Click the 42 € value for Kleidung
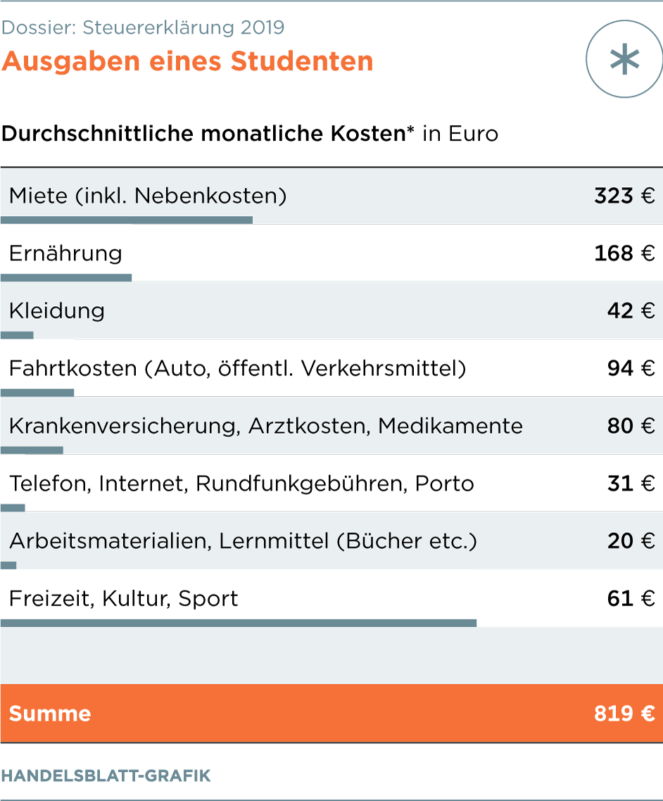This screenshot has width=663, height=801. [x=631, y=311]
